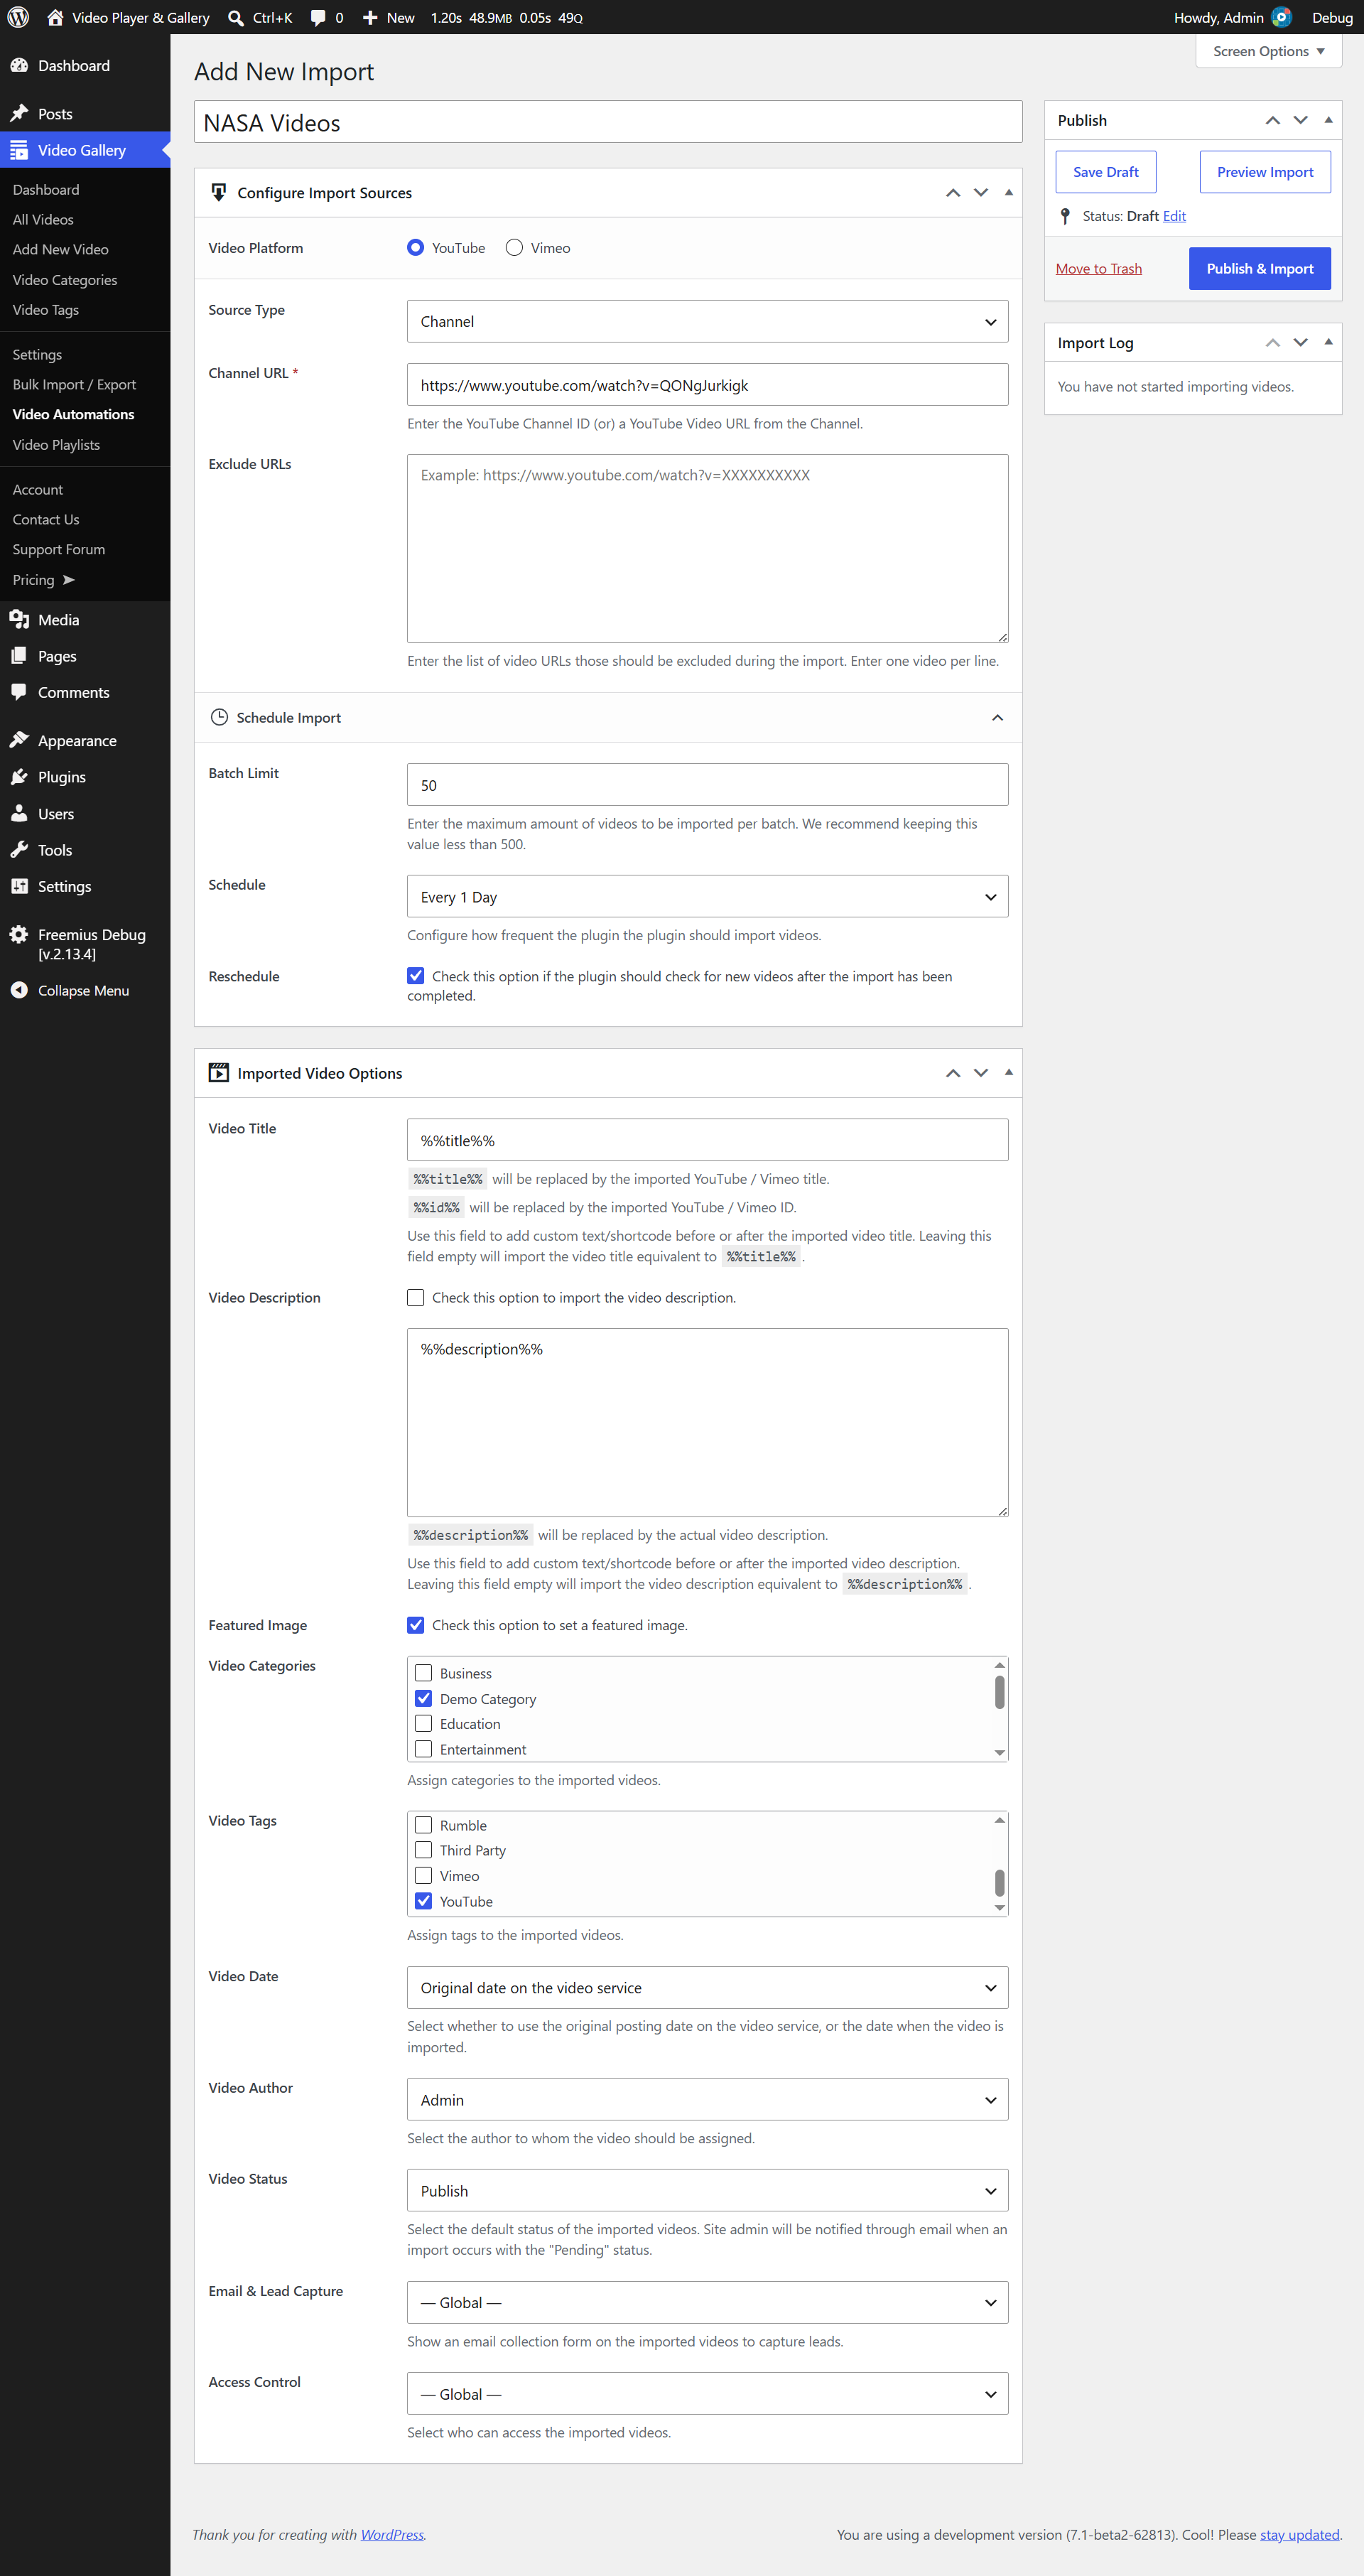Uncheck the YouTube video tag

point(424,1901)
